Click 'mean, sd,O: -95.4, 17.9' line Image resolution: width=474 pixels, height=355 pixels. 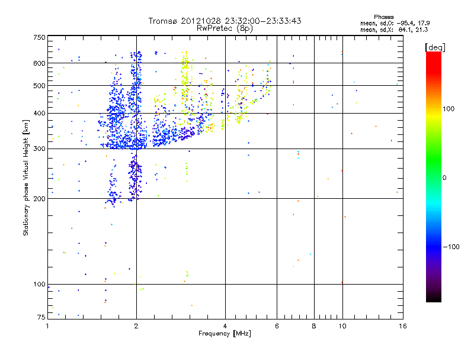point(395,23)
